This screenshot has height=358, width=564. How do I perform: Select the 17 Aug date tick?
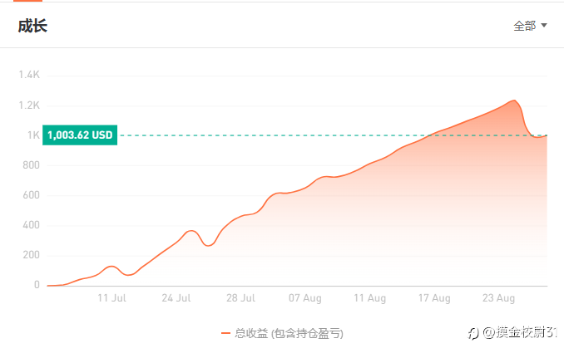click(434, 298)
